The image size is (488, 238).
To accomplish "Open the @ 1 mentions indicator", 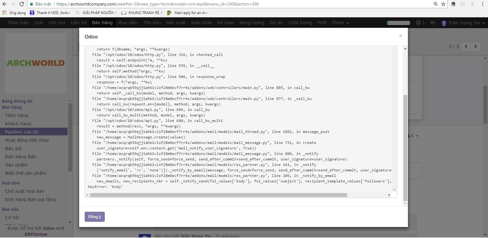I will tap(420, 23).
